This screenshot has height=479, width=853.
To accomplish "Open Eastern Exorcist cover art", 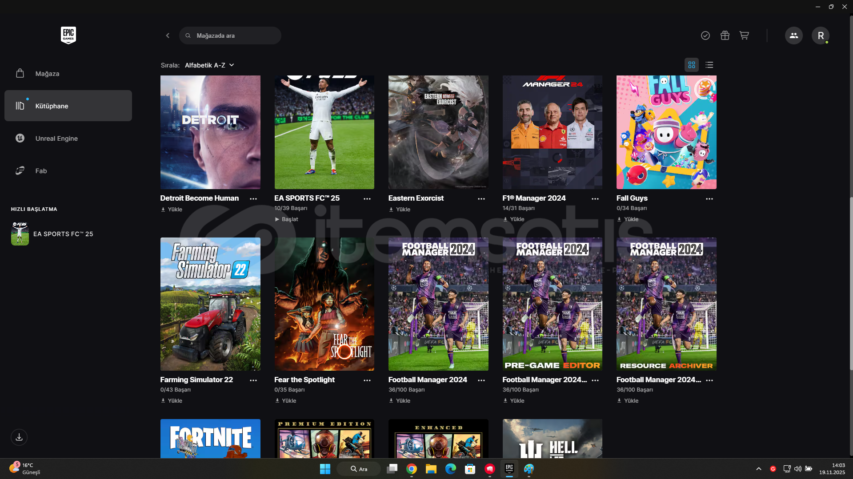I will (x=438, y=132).
